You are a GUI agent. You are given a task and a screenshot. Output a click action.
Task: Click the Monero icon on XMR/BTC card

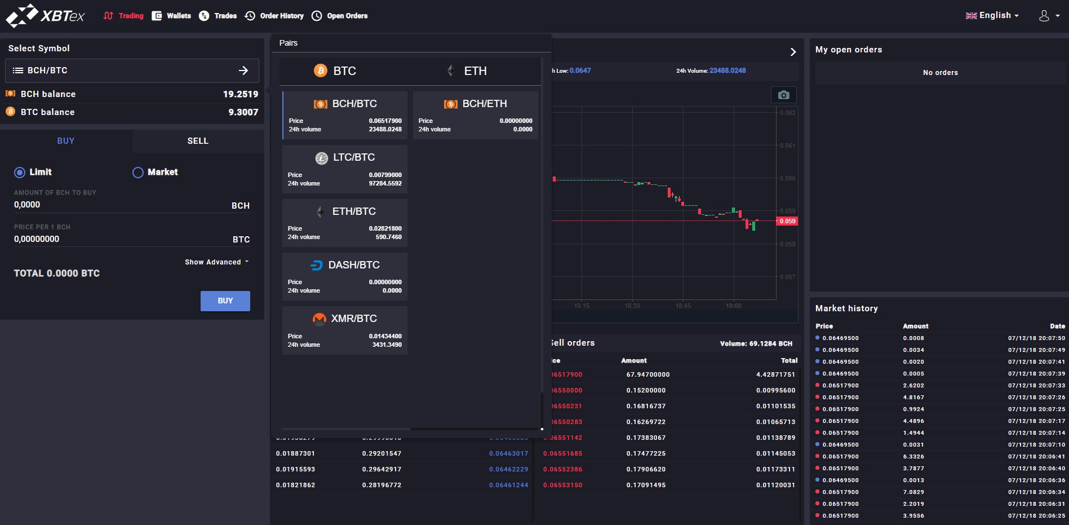(x=320, y=319)
